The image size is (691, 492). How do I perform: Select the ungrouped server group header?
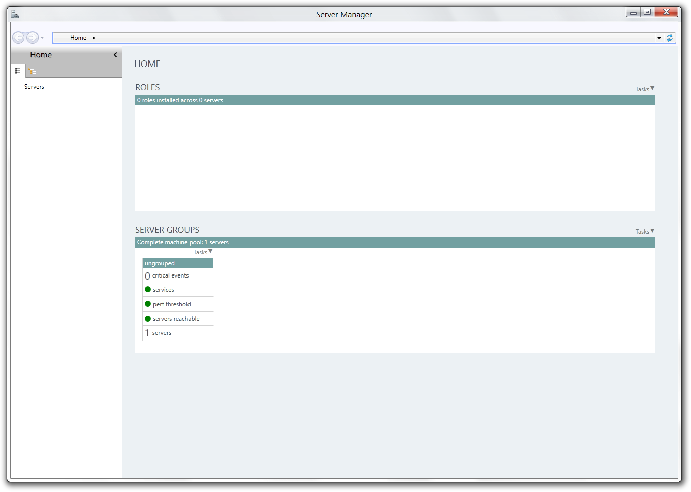tap(178, 263)
